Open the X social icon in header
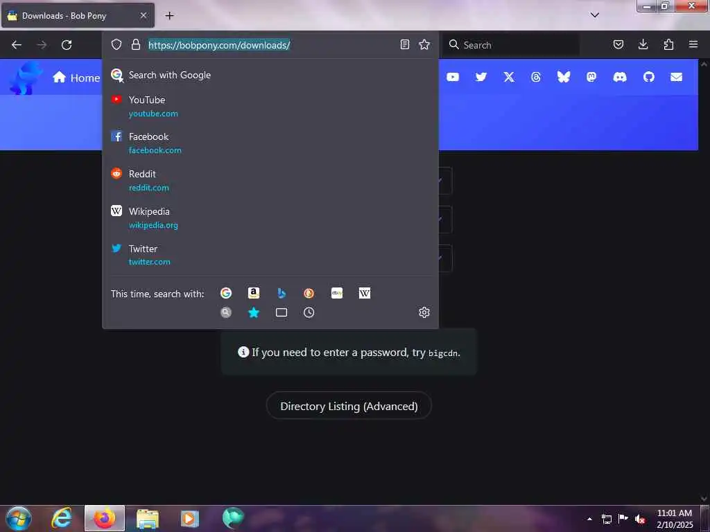Viewport: 710px width, 532px height. click(x=509, y=77)
